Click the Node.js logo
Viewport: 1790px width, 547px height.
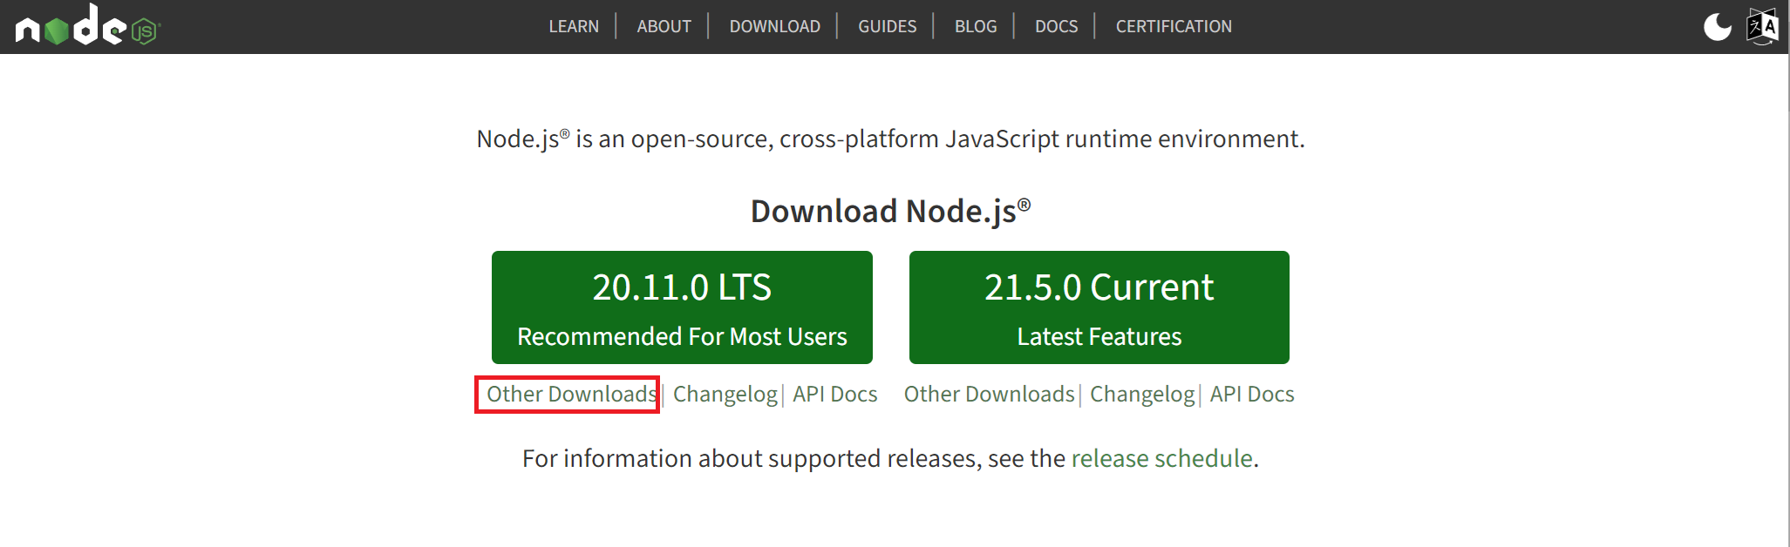pos(88,25)
